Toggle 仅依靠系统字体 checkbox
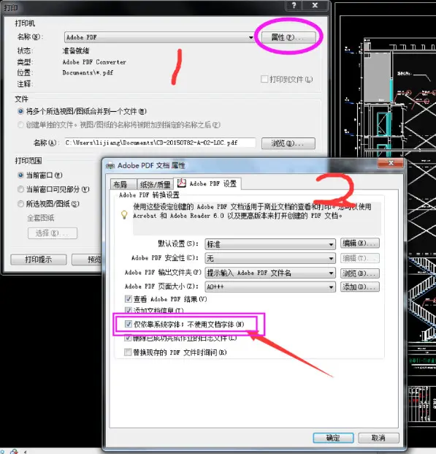The height and width of the screenshot is (454, 436). pyautogui.click(x=128, y=324)
